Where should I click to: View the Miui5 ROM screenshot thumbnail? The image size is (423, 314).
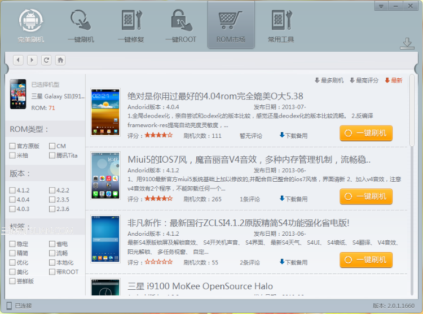pos(105,176)
